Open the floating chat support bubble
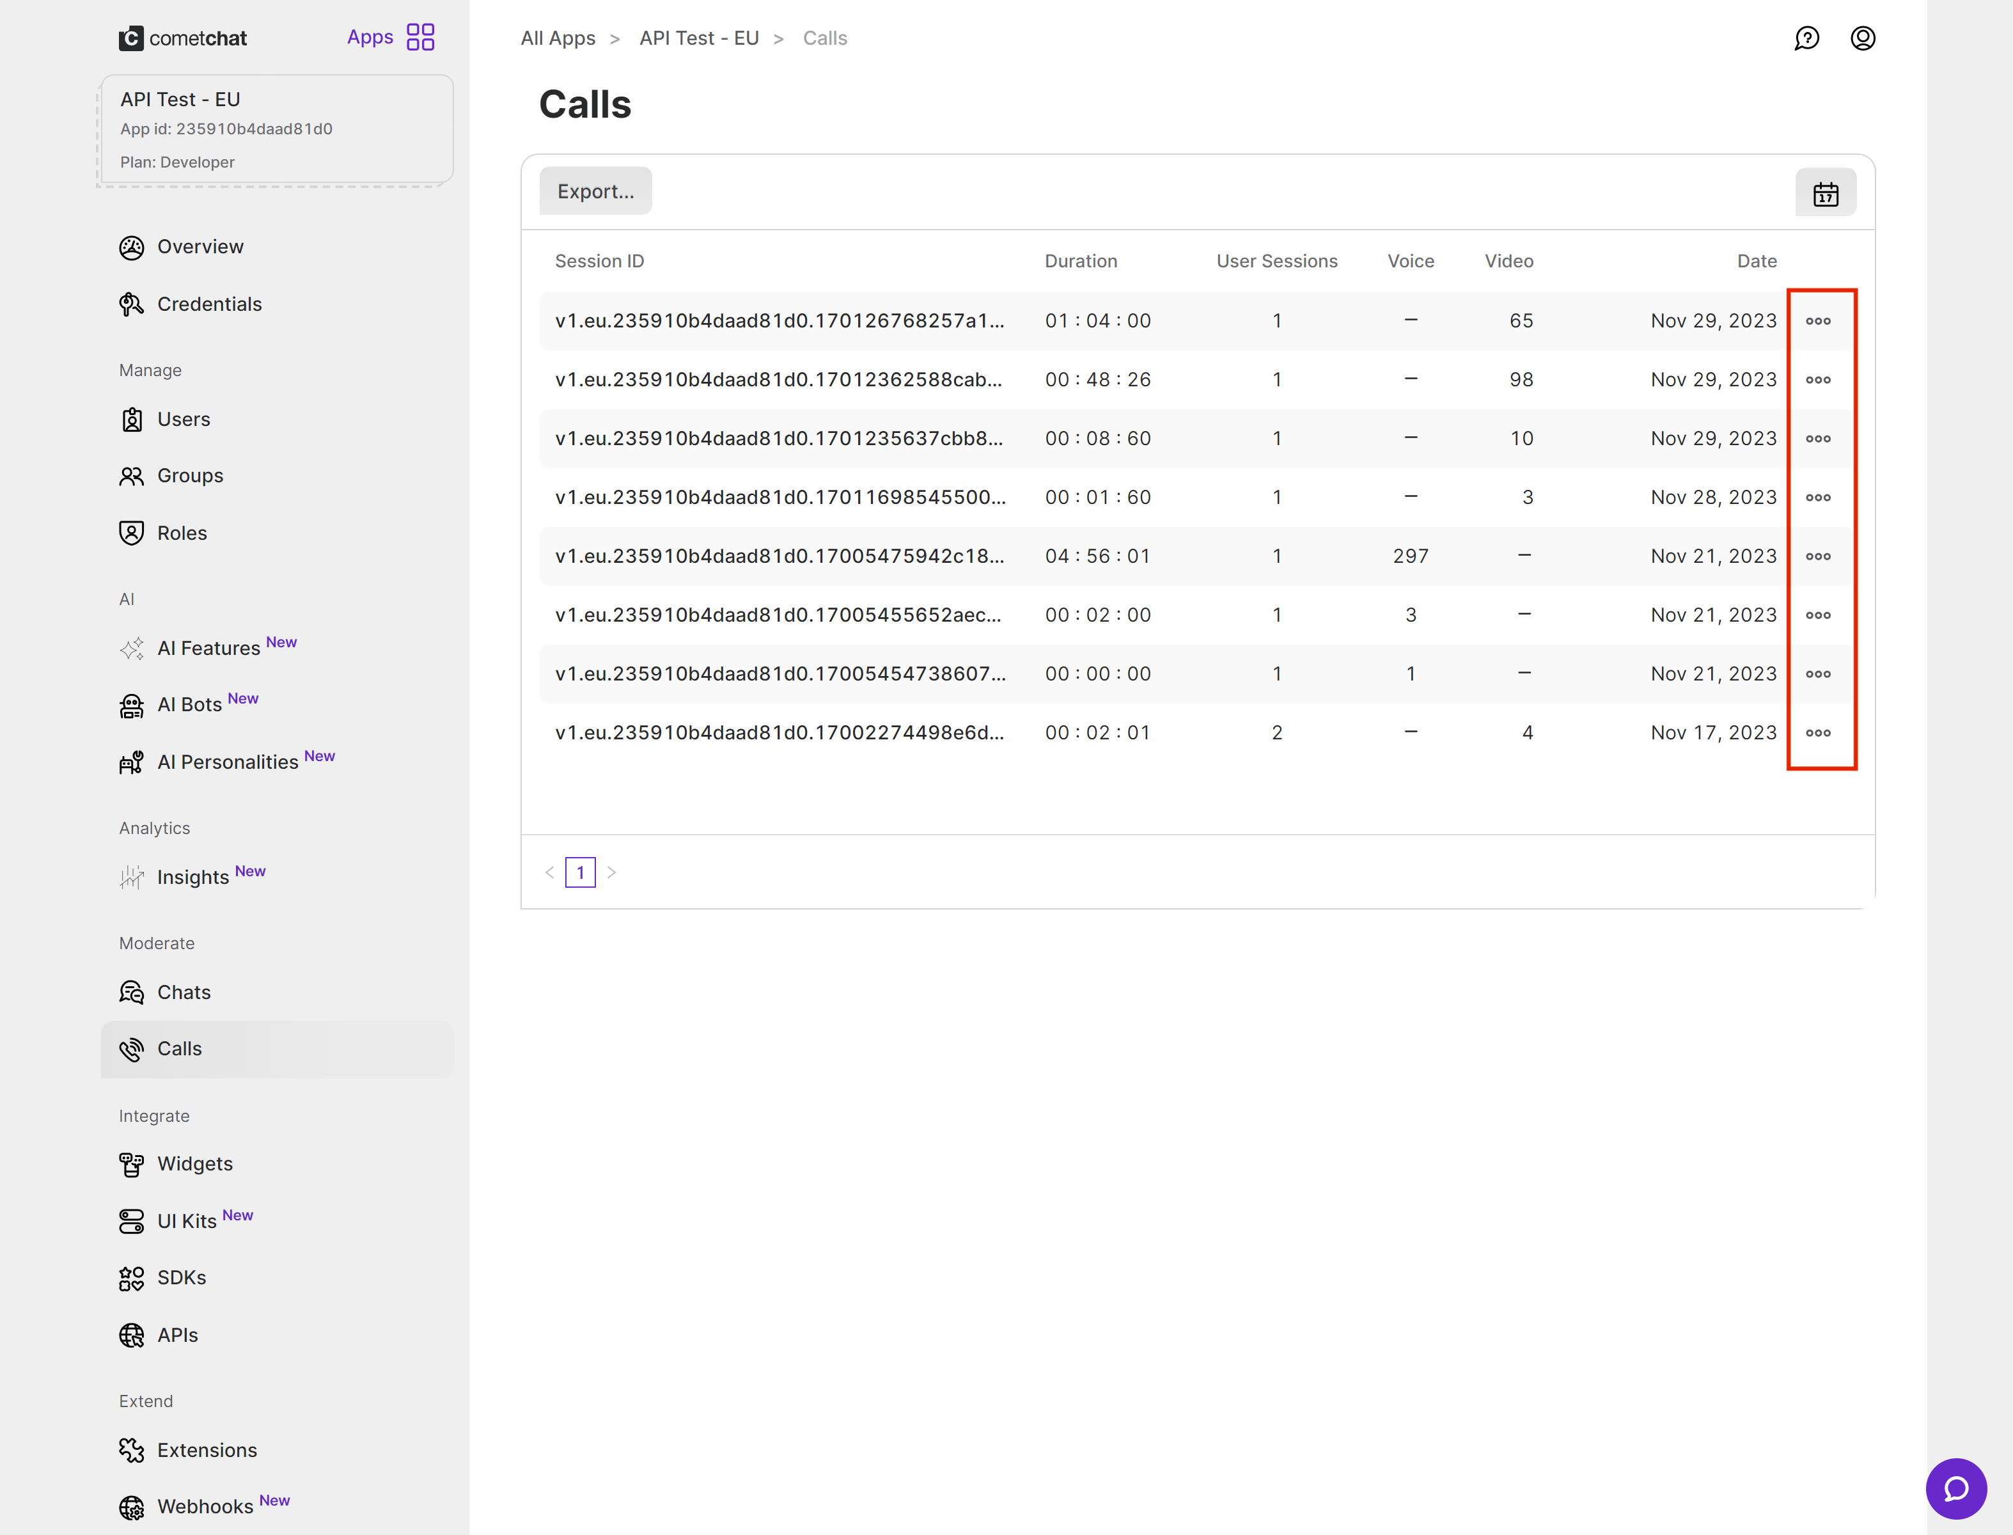The image size is (2013, 1535). pos(1955,1488)
